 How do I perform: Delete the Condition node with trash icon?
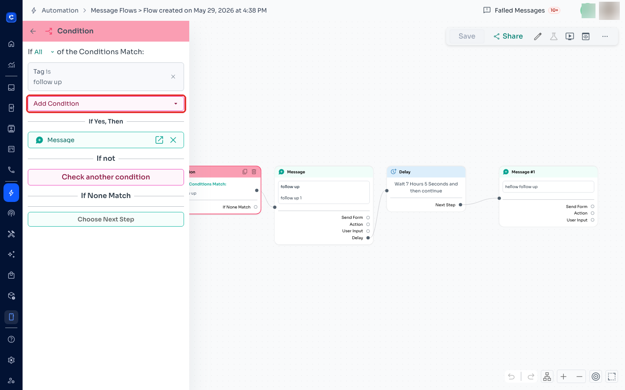[254, 172]
